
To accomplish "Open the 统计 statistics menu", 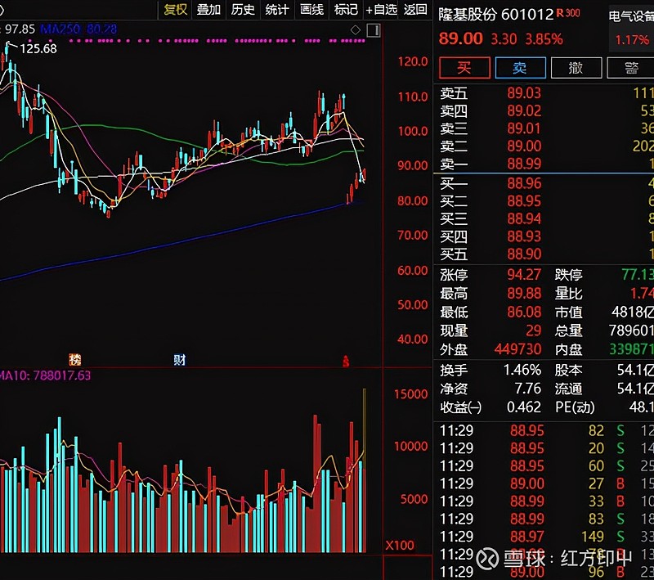I will click(277, 9).
